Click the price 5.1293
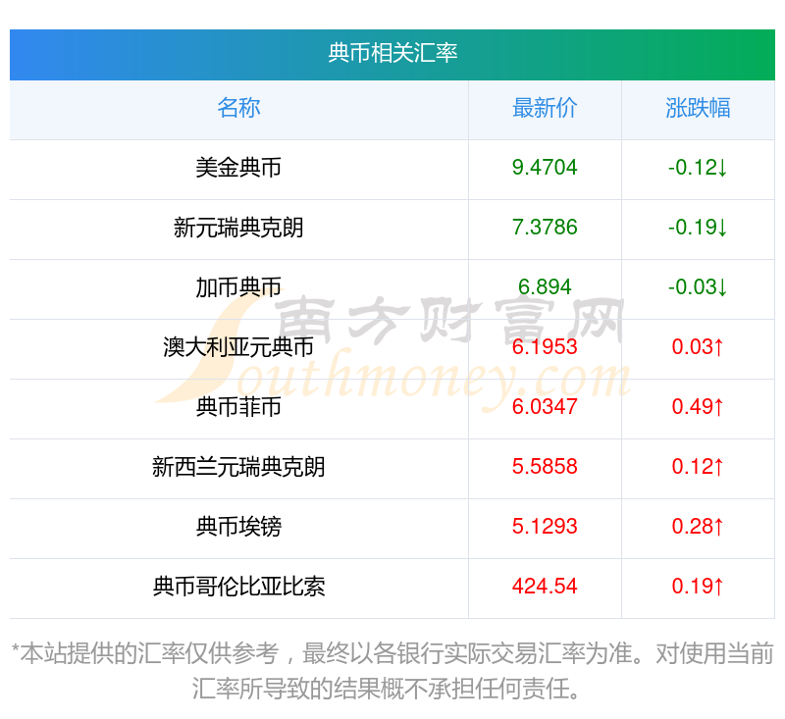Viewport: 785px width, 719px height. 545,527
